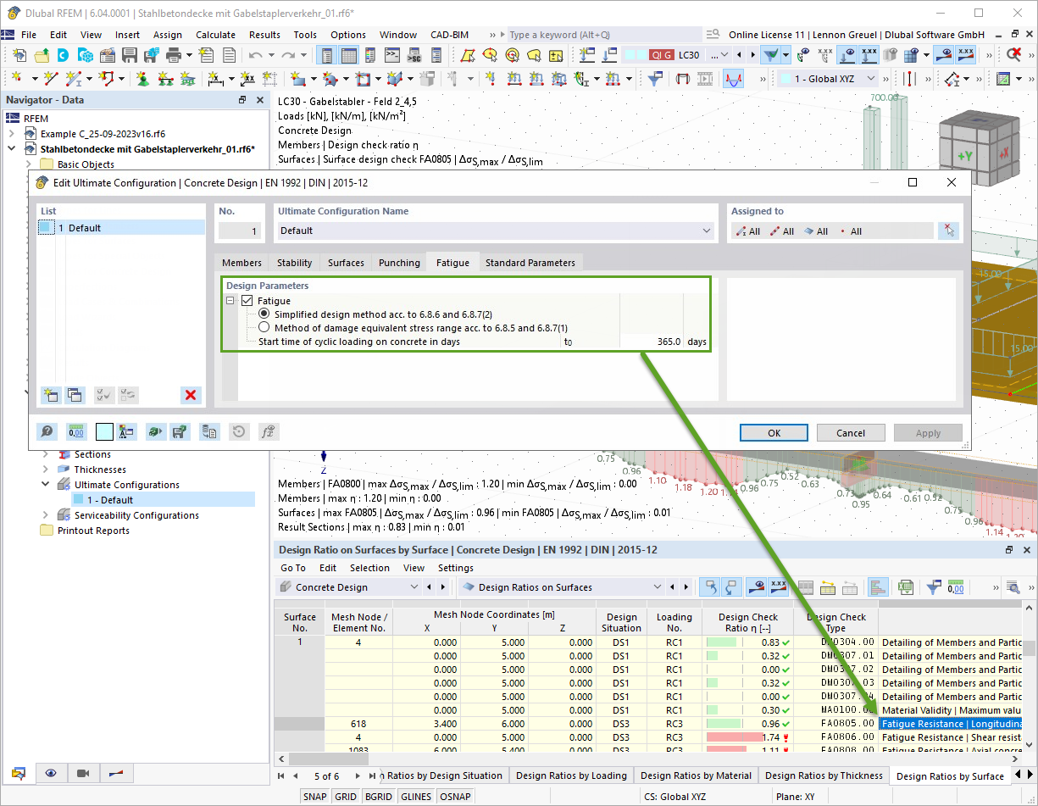Toggle SNAP in the status bar
The height and width of the screenshot is (806, 1038).
pos(315,797)
